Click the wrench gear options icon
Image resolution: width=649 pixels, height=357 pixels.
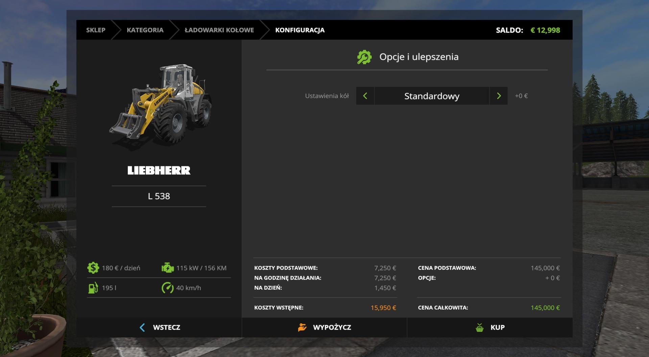coord(364,57)
